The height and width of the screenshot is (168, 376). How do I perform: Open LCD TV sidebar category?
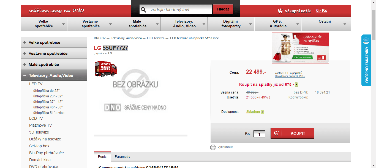click(x=36, y=118)
